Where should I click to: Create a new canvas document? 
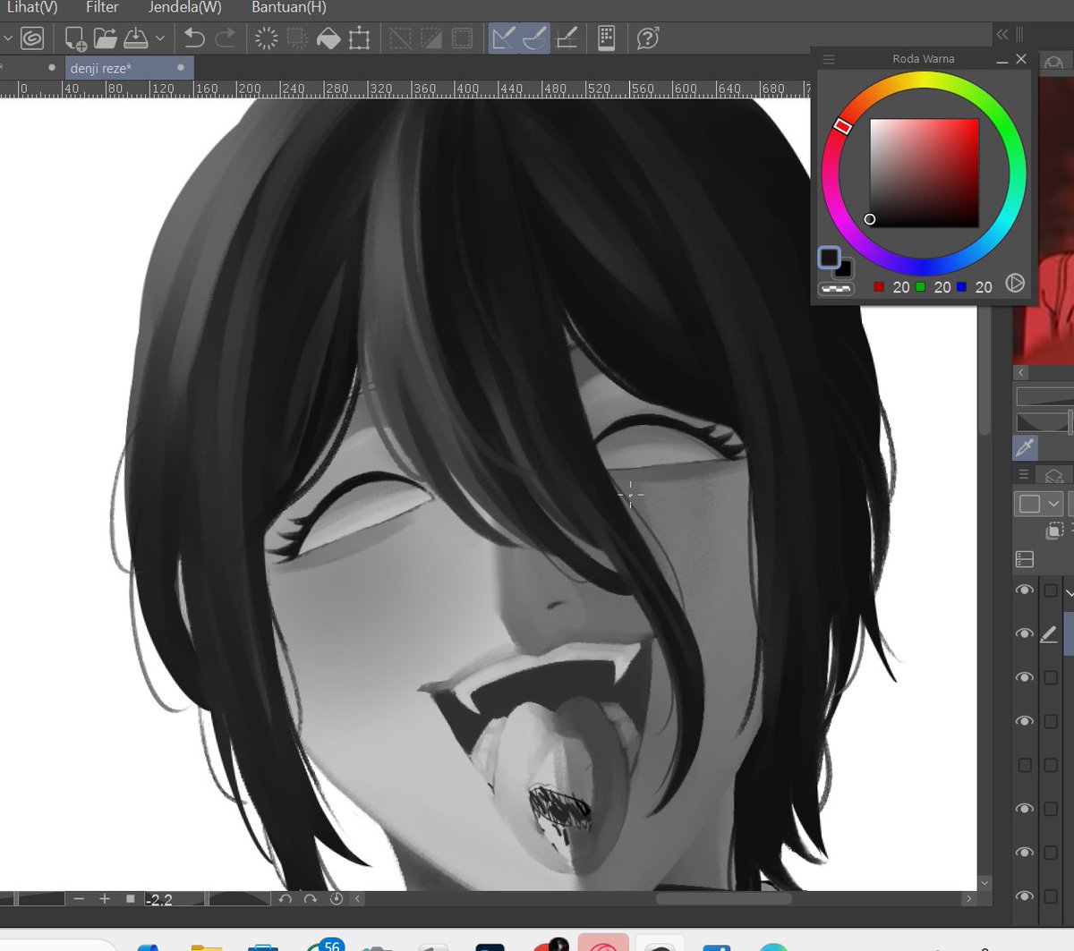[x=75, y=38]
